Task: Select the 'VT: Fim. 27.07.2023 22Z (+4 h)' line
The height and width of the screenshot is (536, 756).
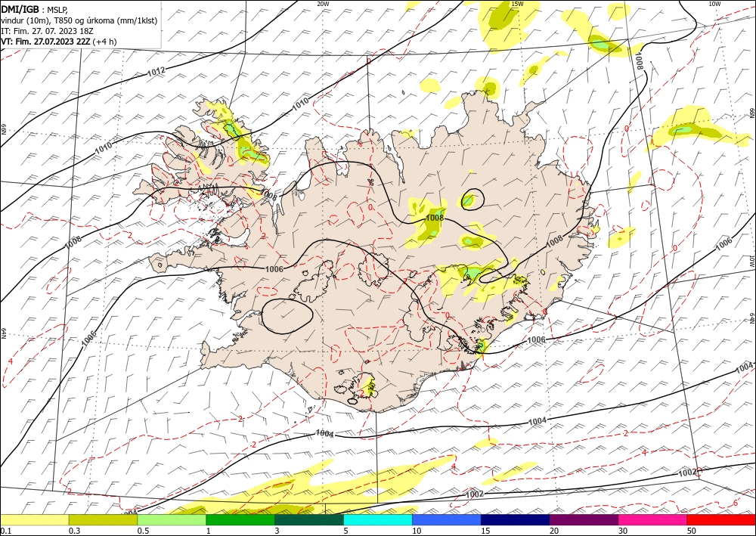Action: 59,42
